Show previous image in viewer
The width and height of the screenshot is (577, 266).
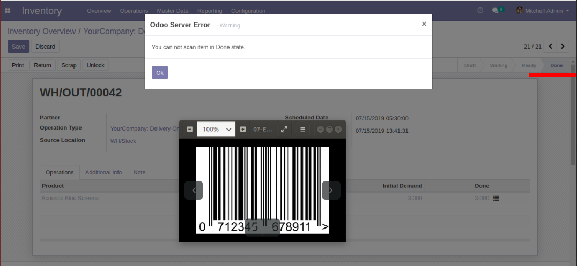point(194,191)
